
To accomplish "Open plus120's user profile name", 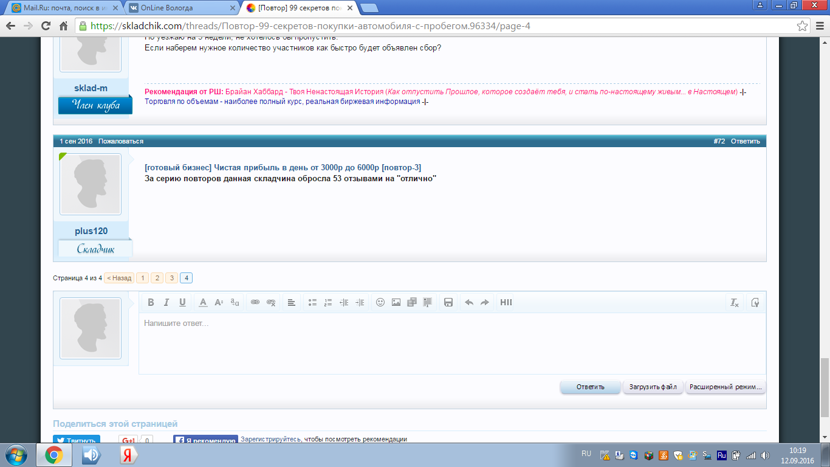I will [x=91, y=231].
